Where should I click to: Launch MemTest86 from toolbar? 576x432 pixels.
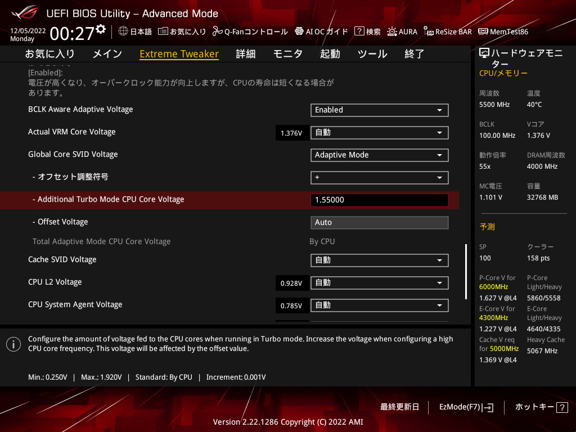[x=508, y=31]
